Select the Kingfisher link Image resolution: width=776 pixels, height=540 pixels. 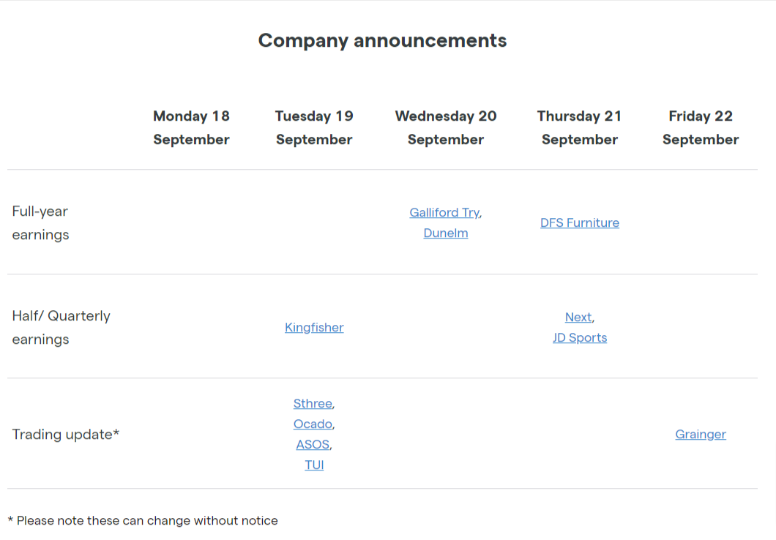click(x=314, y=327)
